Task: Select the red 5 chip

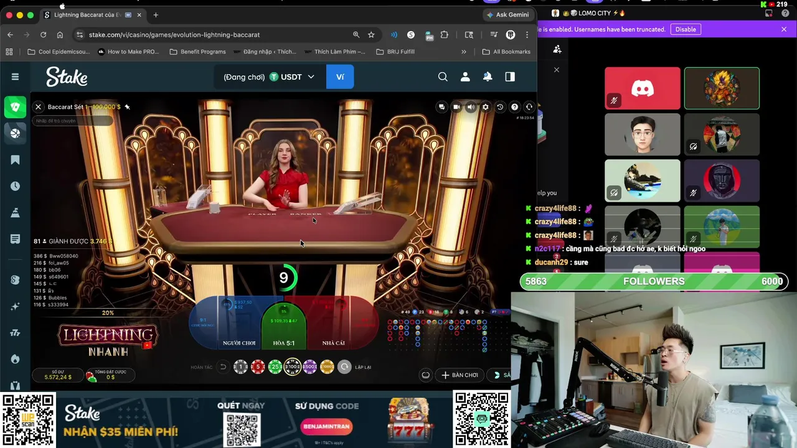Action: [x=258, y=367]
